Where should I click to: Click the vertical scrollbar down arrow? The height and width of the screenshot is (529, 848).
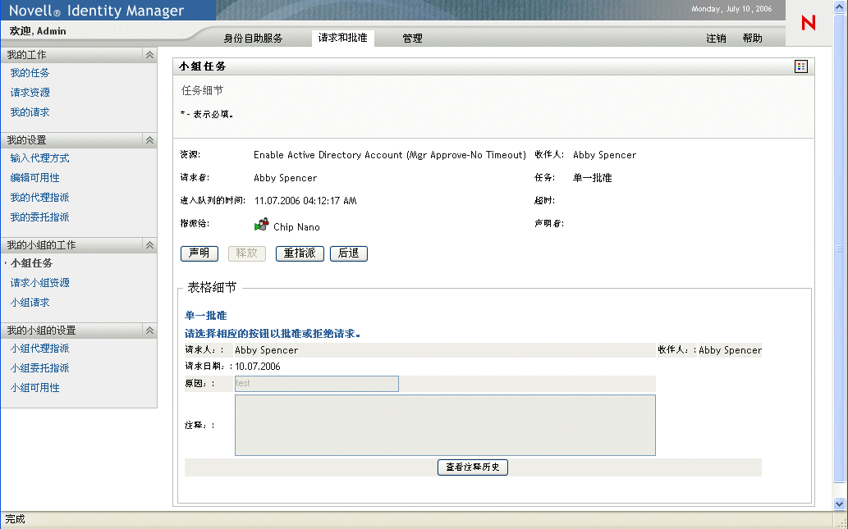839,504
